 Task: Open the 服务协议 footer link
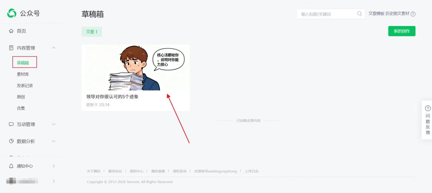[x=115, y=171]
